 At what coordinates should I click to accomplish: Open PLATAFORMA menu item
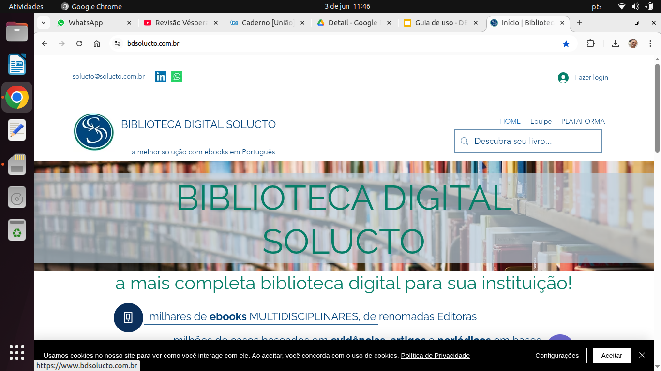(583, 121)
